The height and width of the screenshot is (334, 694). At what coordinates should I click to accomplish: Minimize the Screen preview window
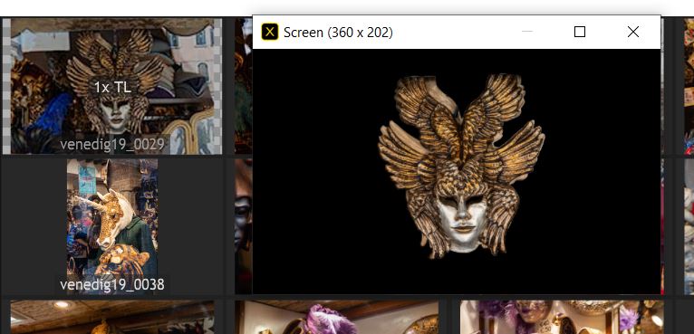click(526, 32)
